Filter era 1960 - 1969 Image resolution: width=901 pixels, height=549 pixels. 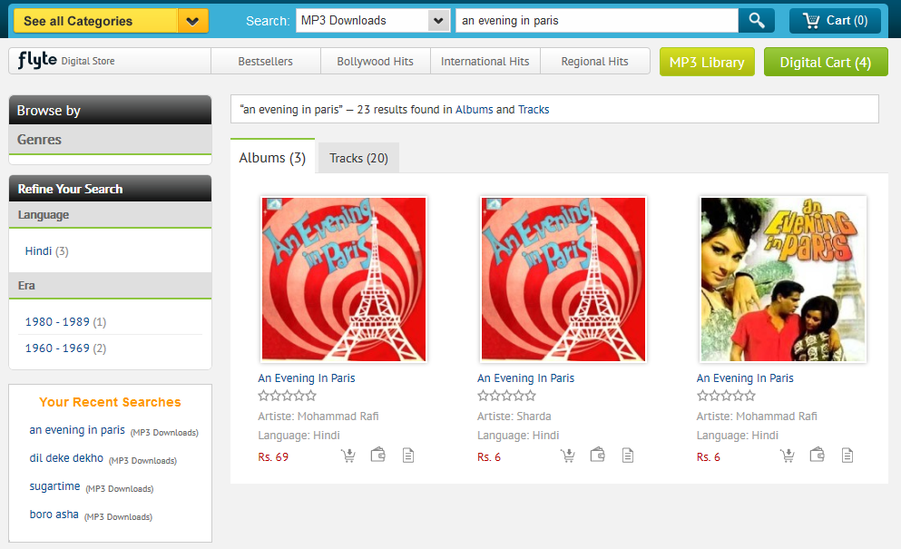pos(65,348)
